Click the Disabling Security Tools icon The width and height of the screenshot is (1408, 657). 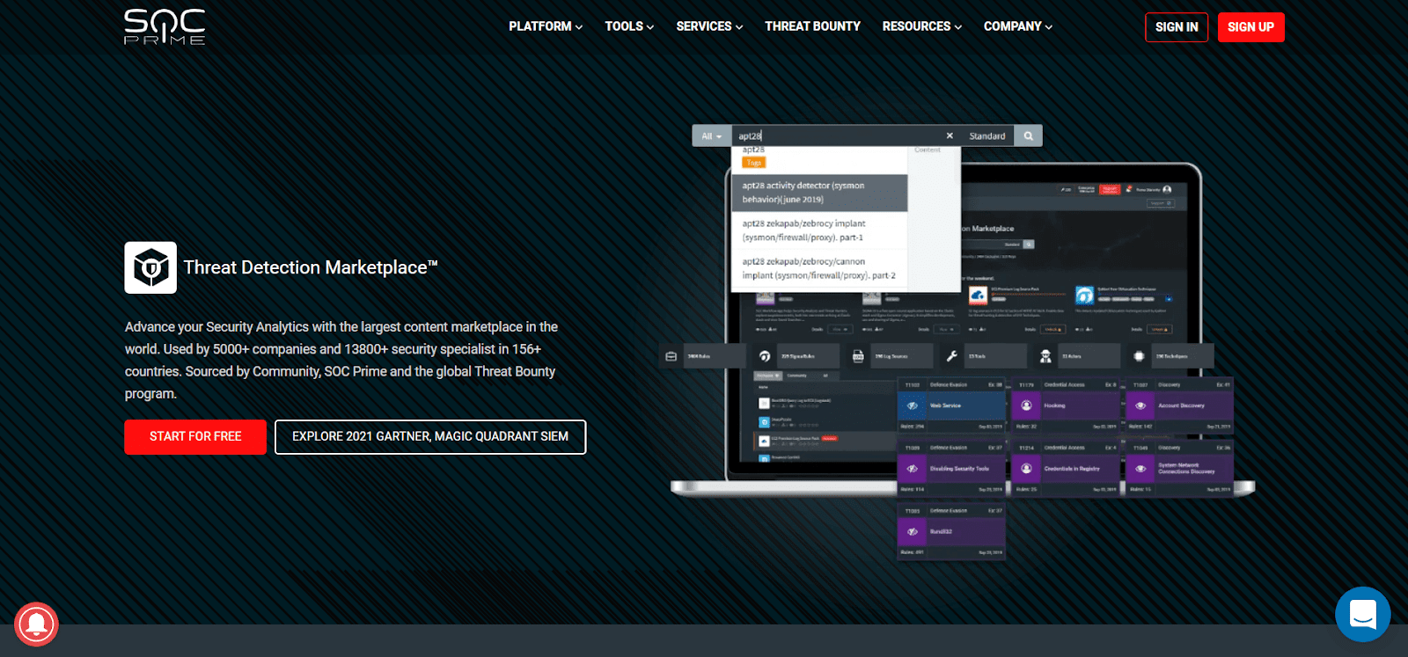click(x=912, y=469)
